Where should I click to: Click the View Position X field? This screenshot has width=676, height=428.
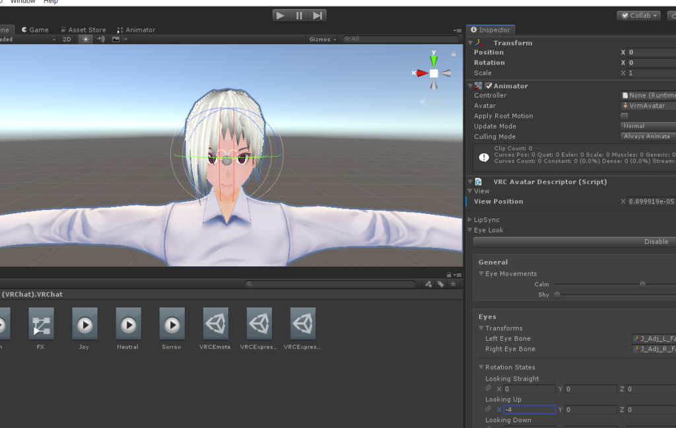(x=652, y=201)
